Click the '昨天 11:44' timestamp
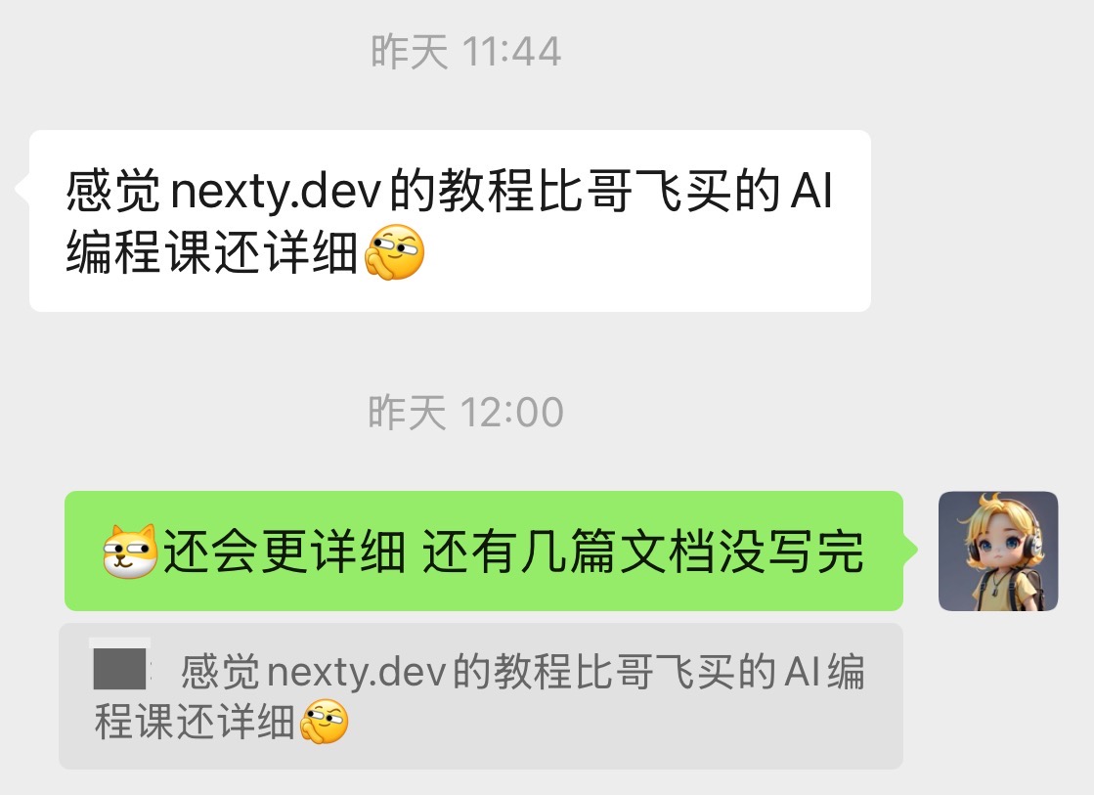The width and height of the screenshot is (1094, 795). (466, 51)
